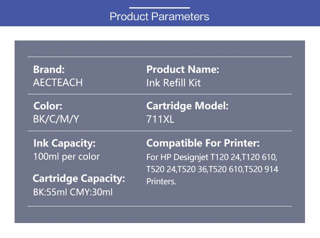Click the Product Parameters heading
Image resolution: width=320 pixels, height=238 pixels.
click(159, 17)
